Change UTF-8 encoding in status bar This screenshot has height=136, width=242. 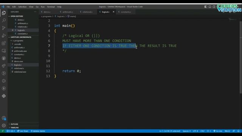[x=195, y=131]
